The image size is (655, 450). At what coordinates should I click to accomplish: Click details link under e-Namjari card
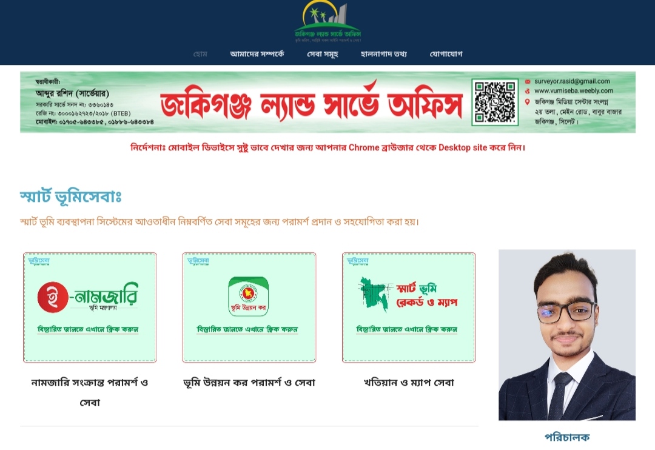tap(88, 329)
